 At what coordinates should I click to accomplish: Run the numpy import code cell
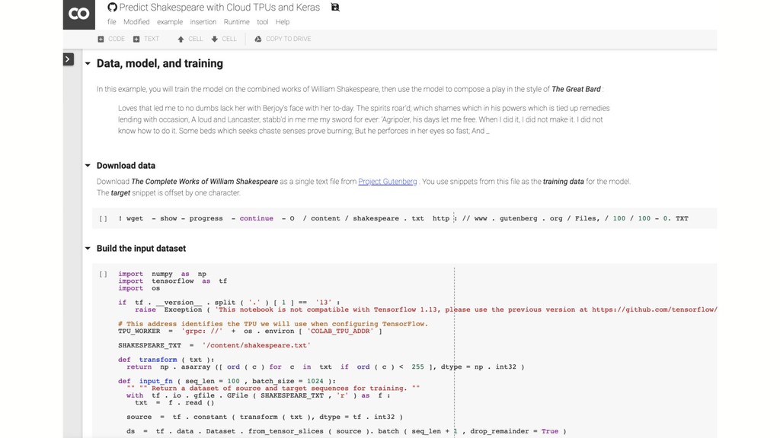click(103, 274)
